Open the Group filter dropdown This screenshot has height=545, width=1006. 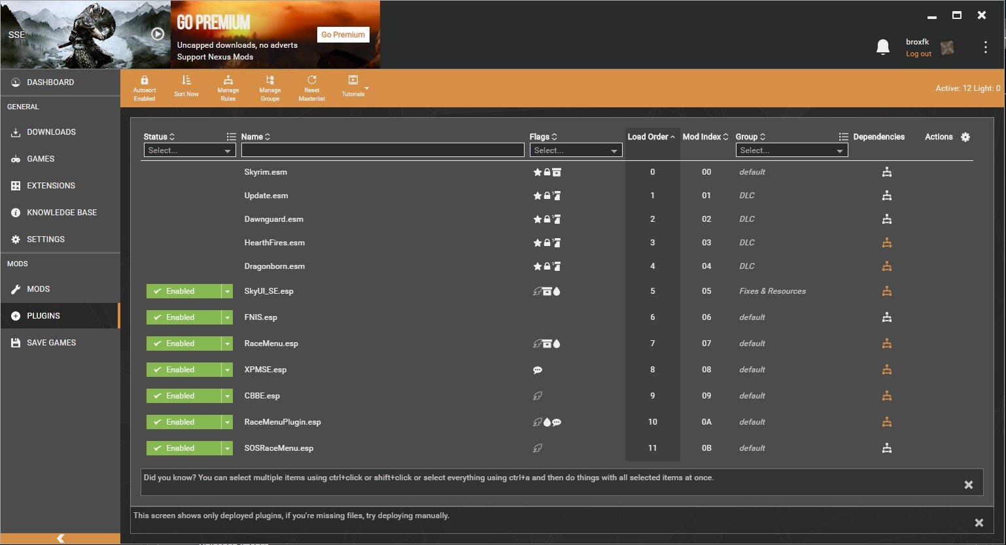[791, 150]
